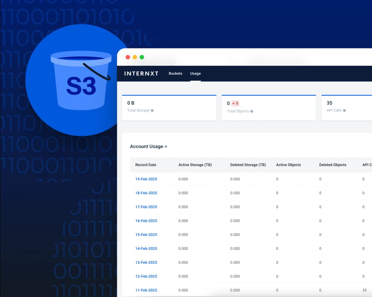Click the Deleted Objects column header
The width and height of the screenshot is (372, 297).
[x=333, y=165]
